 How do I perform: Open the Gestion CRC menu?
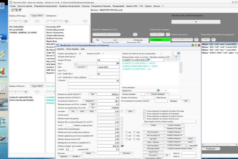[x=132, y=6]
